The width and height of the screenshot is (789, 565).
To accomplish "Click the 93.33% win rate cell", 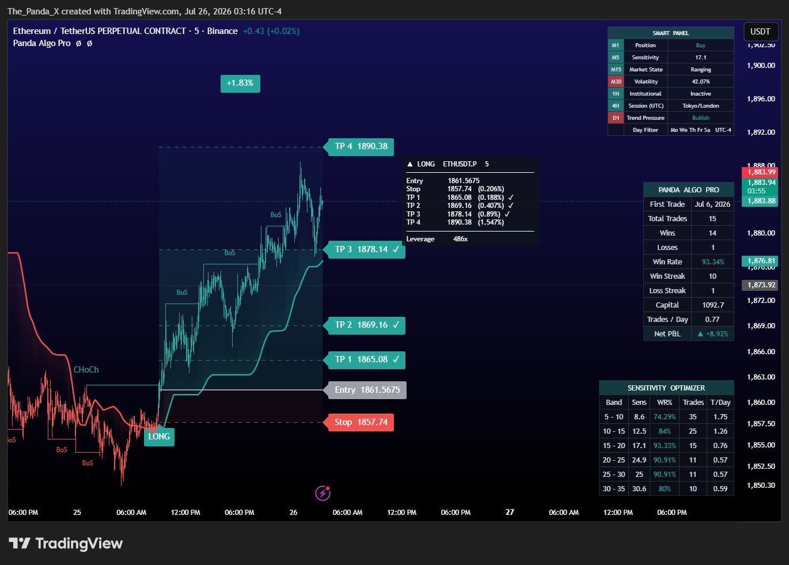I will 665,445.
